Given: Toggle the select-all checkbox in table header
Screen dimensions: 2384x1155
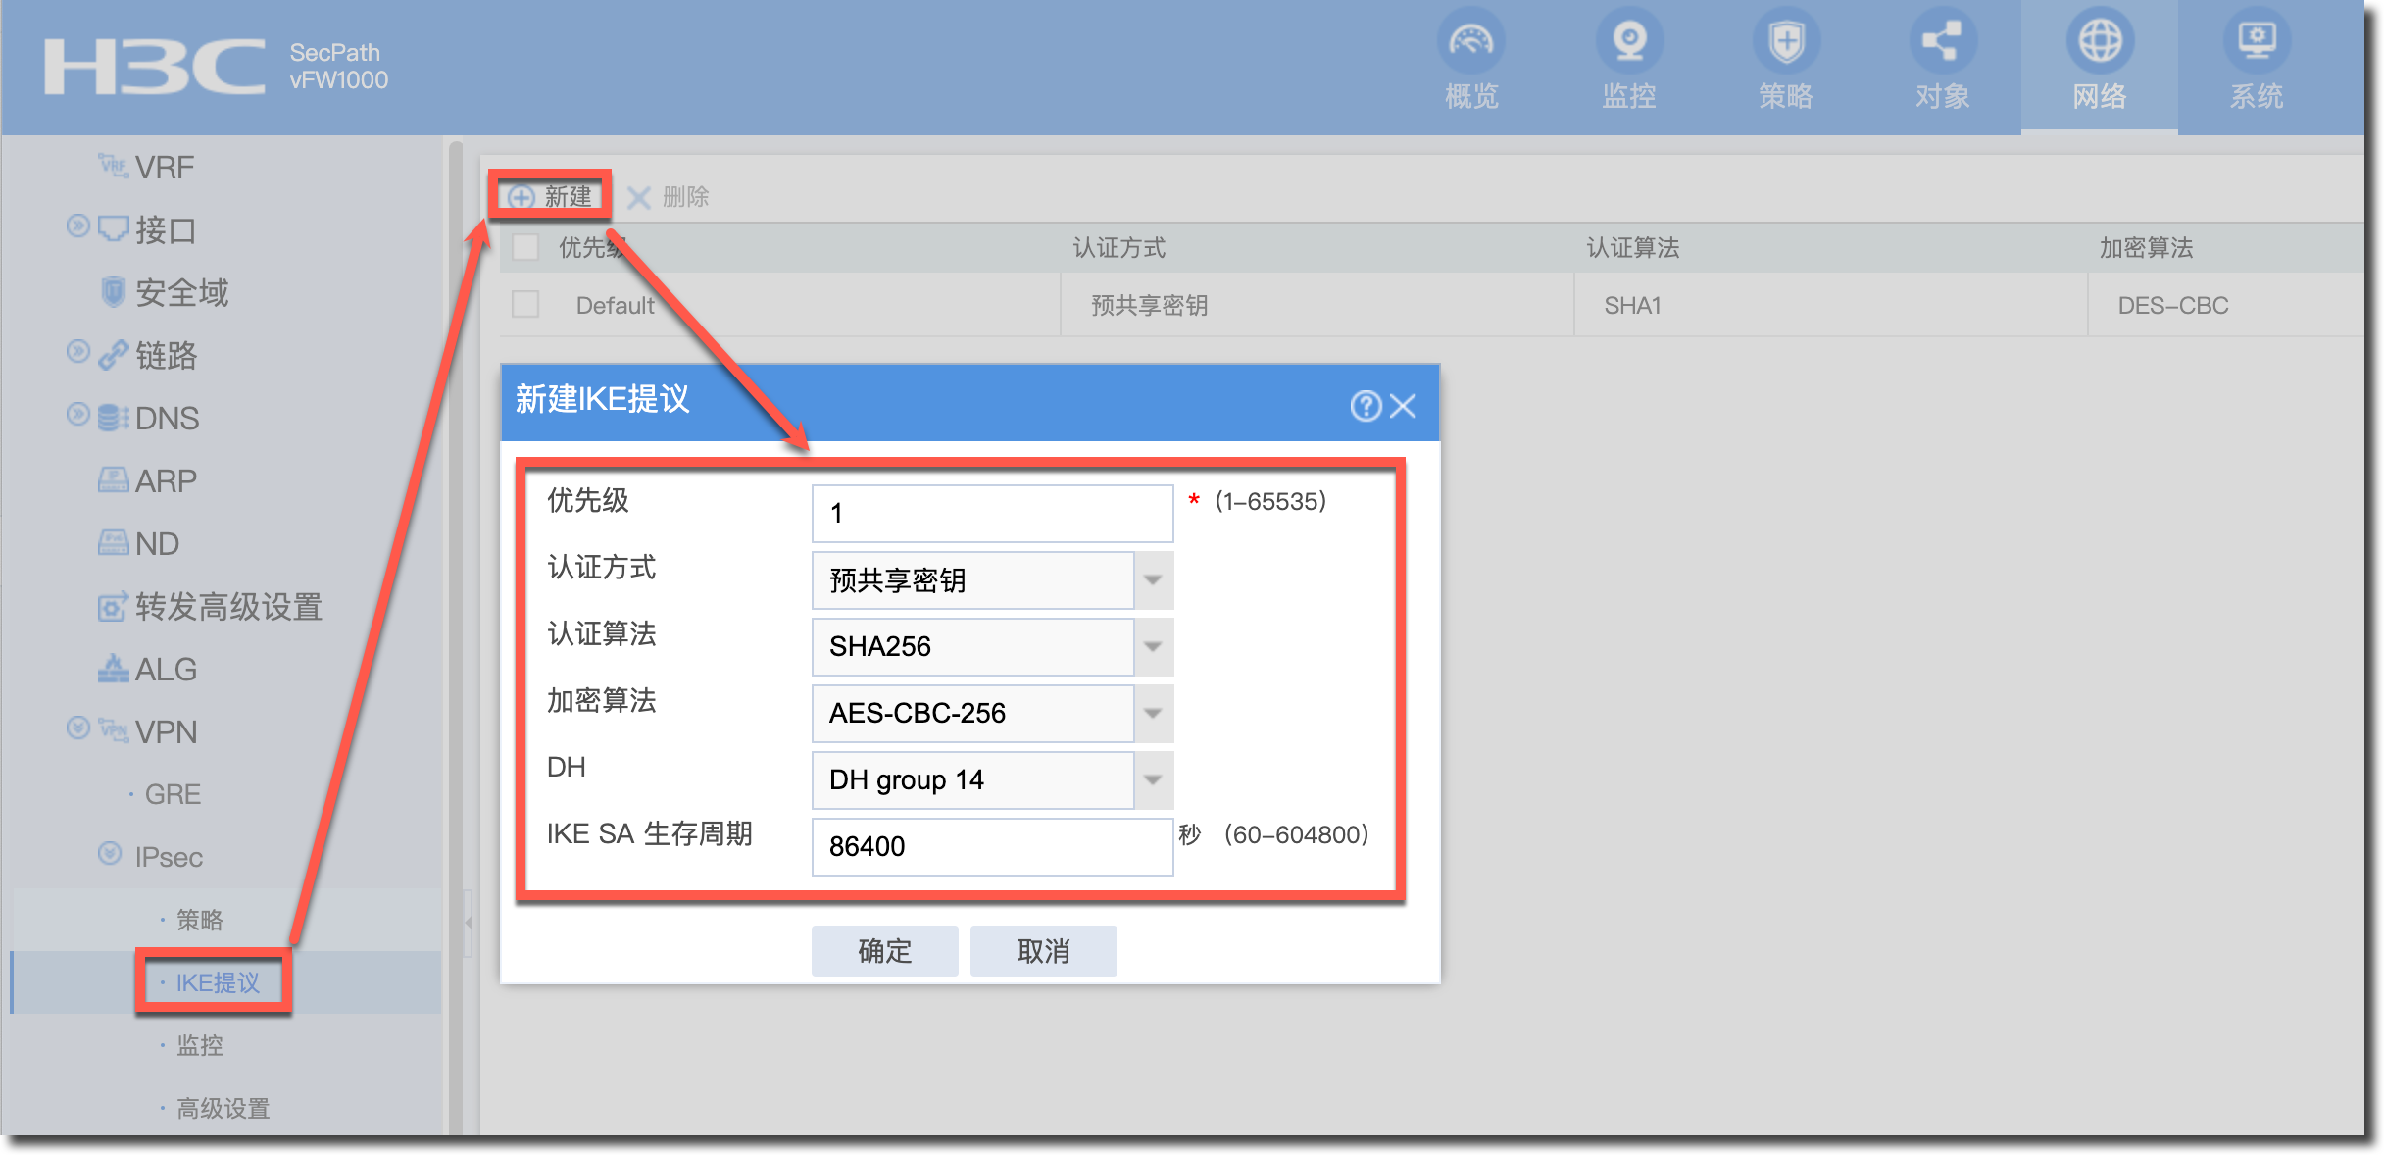Looking at the screenshot, I should pos(525,247).
